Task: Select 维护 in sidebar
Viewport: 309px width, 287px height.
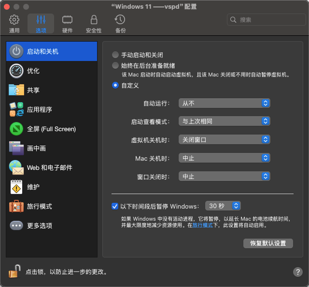Action: tap(52, 187)
